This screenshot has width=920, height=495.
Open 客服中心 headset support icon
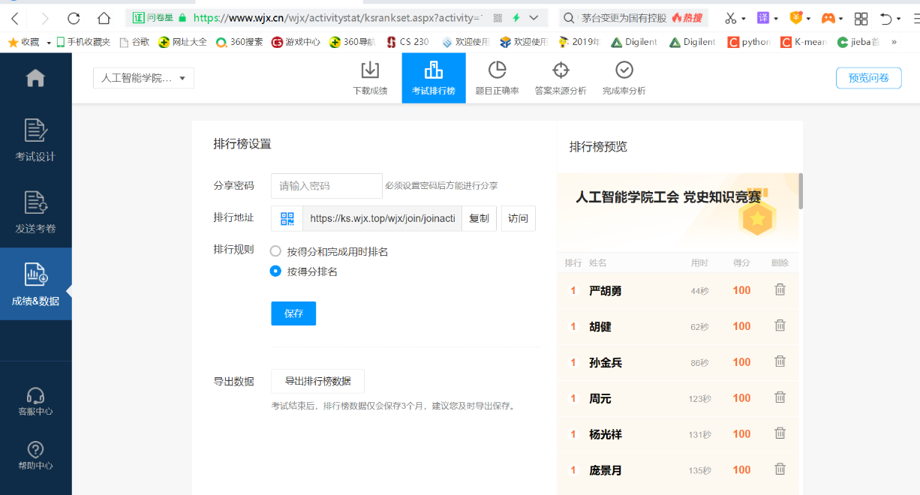tap(35, 401)
